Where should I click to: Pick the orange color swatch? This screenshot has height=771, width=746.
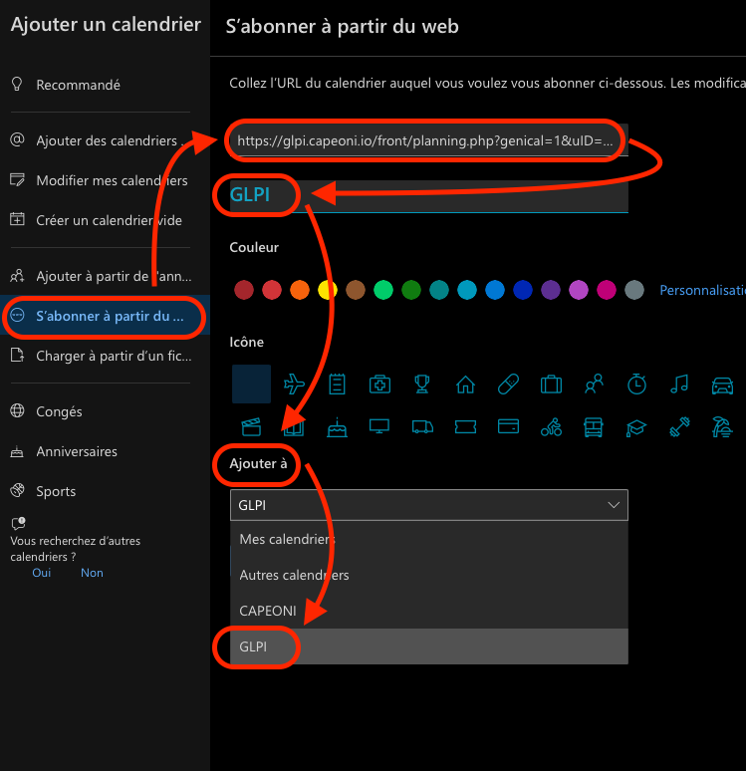(x=300, y=290)
